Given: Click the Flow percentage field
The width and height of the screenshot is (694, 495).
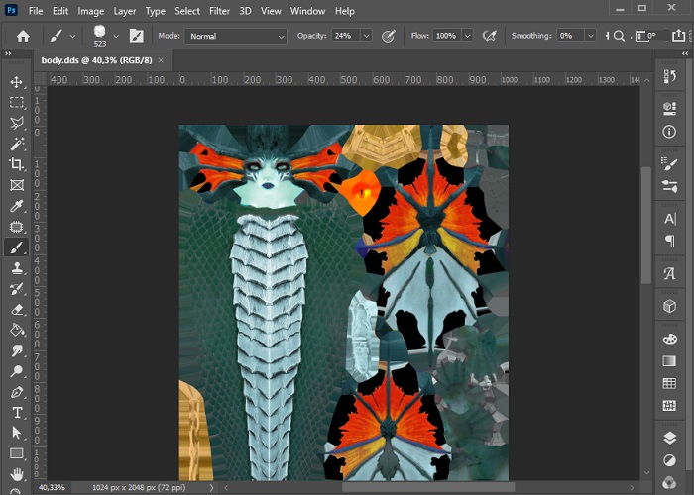Looking at the screenshot, I should [x=445, y=36].
